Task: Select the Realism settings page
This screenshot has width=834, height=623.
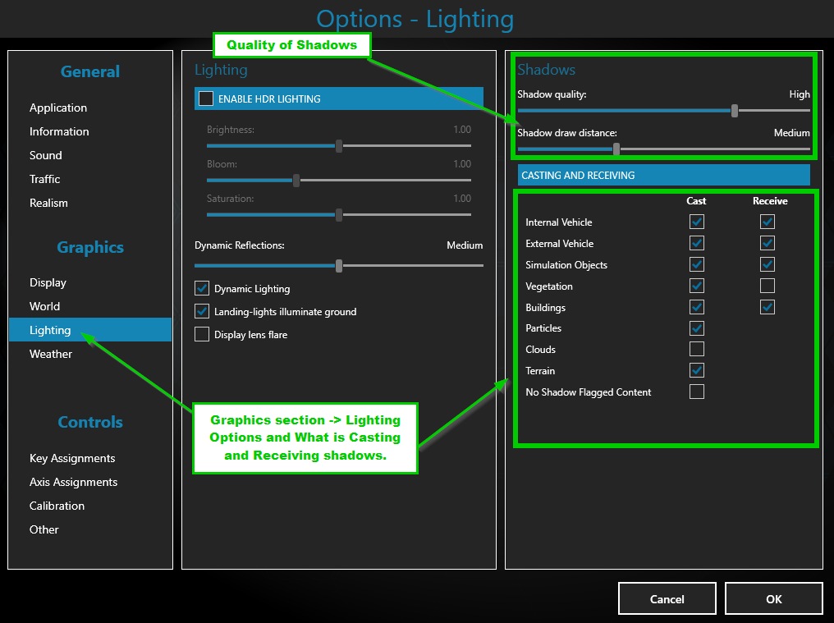Action: click(x=48, y=203)
